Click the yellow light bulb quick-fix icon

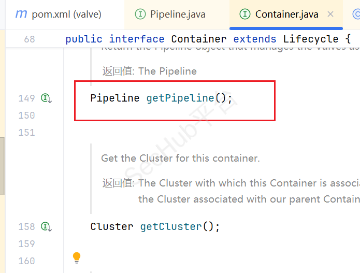77,257
